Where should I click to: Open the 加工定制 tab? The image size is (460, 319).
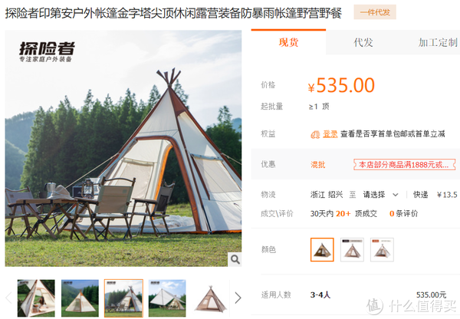(x=438, y=42)
